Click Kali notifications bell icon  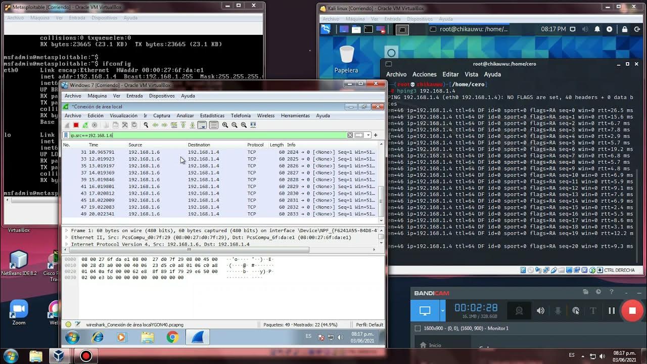click(x=597, y=29)
